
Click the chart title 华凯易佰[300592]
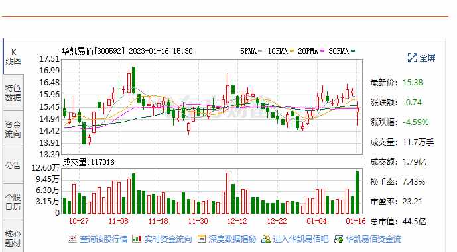pos(93,51)
